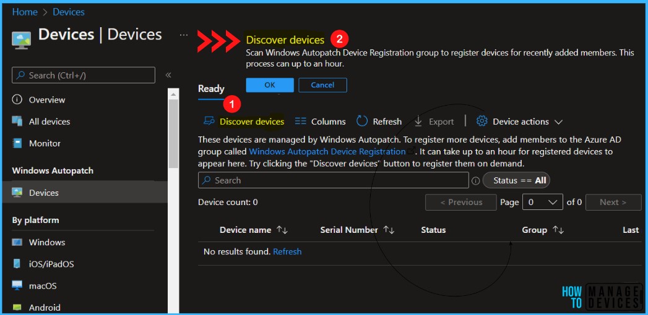Open iOS/iPadOS platform entry
The height and width of the screenshot is (315, 648).
point(51,264)
